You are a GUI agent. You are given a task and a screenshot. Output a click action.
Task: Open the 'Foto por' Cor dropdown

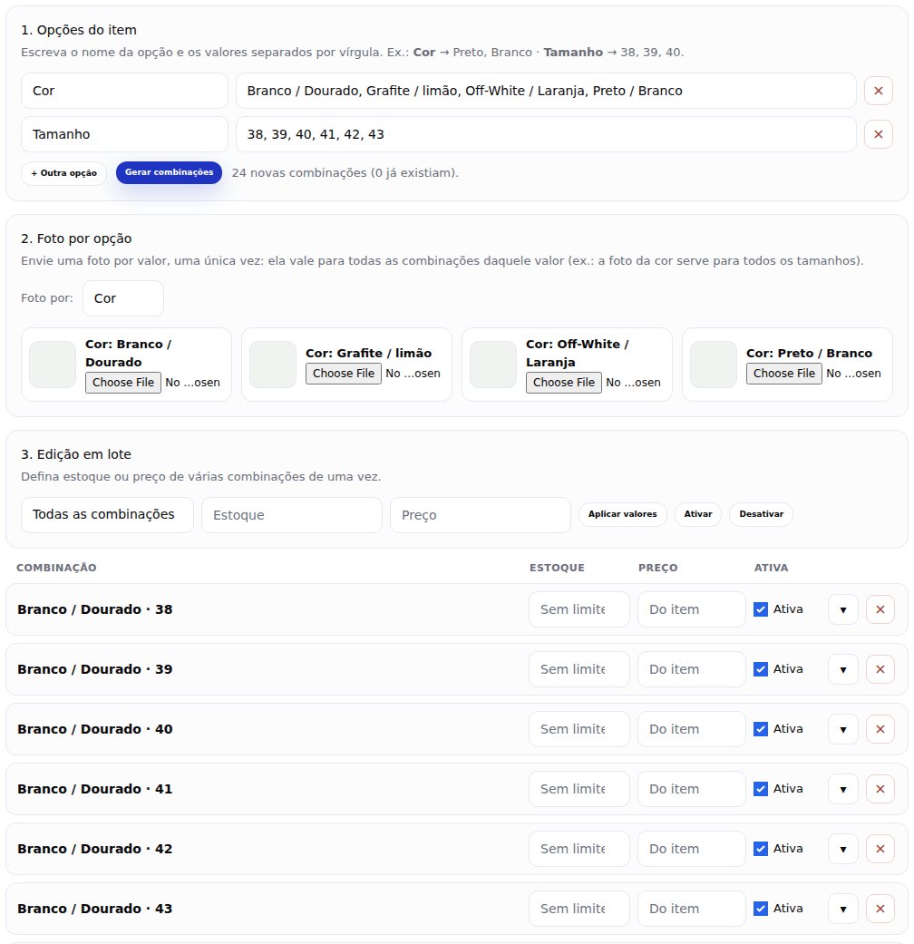[122, 298]
